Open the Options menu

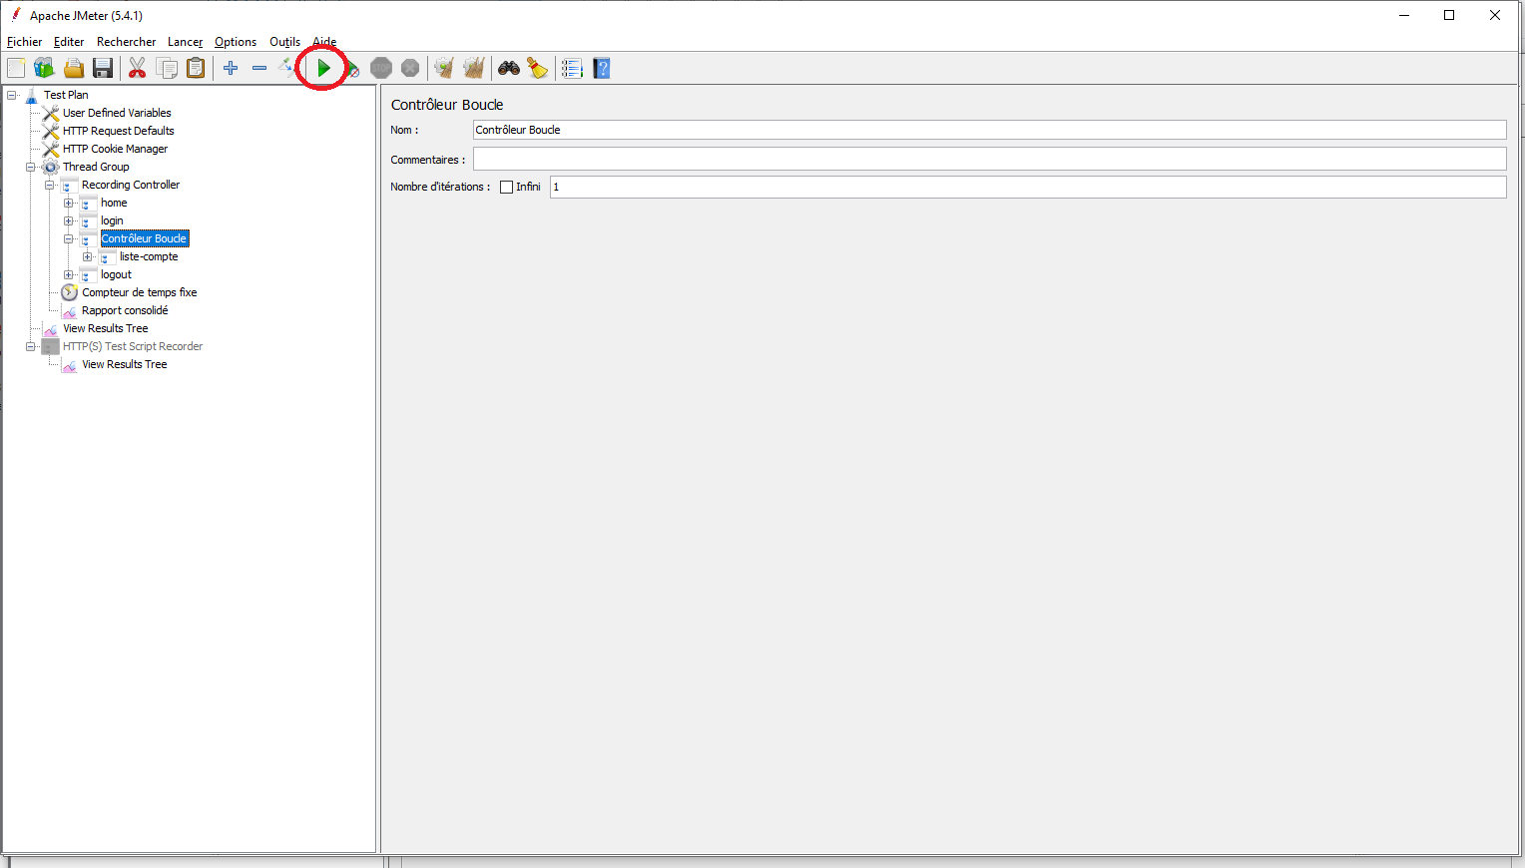[236, 42]
